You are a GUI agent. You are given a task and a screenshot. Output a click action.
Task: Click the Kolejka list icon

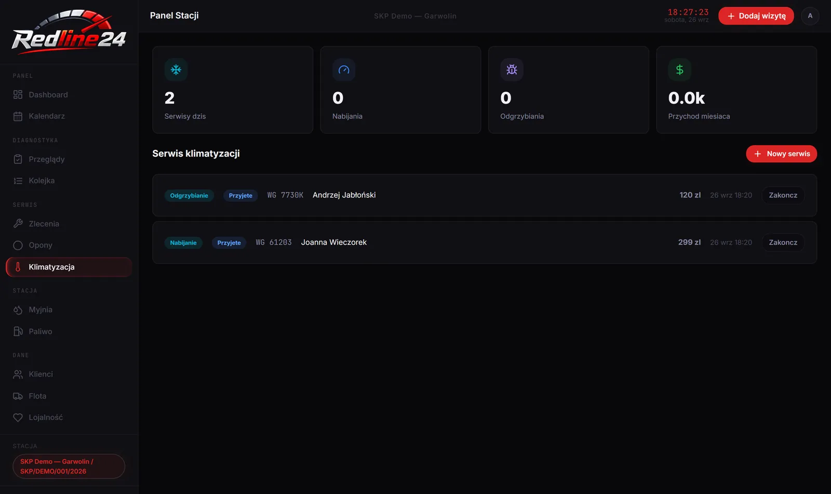tap(18, 181)
